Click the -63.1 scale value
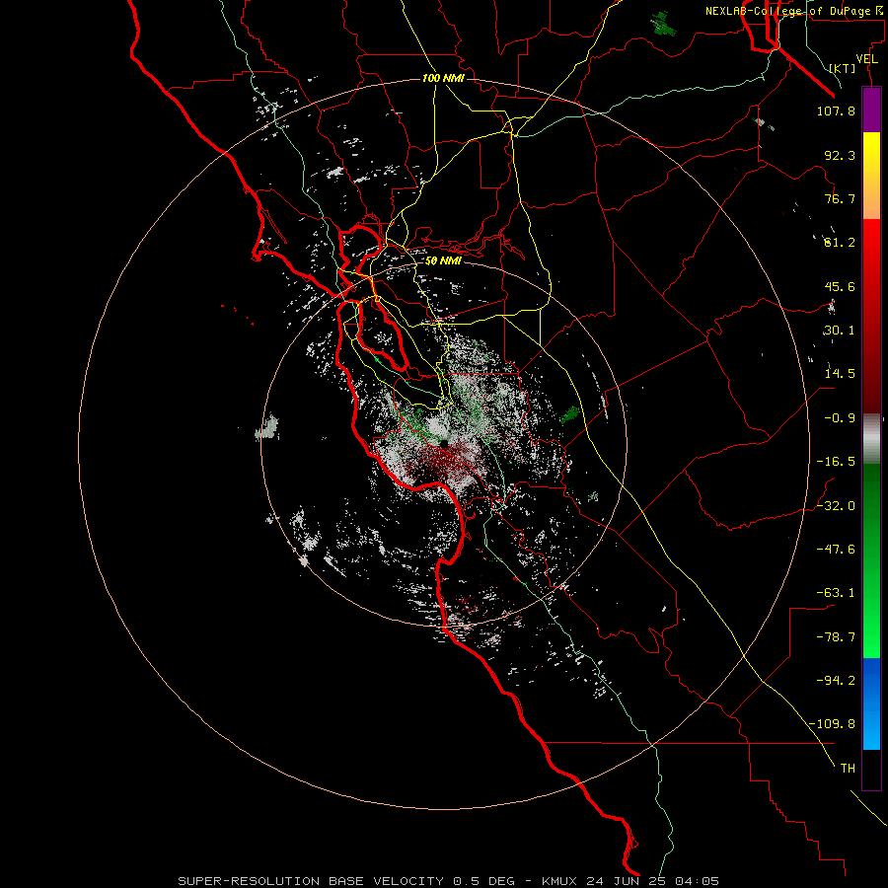The height and width of the screenshot is (888, 888). coord(836,593)
